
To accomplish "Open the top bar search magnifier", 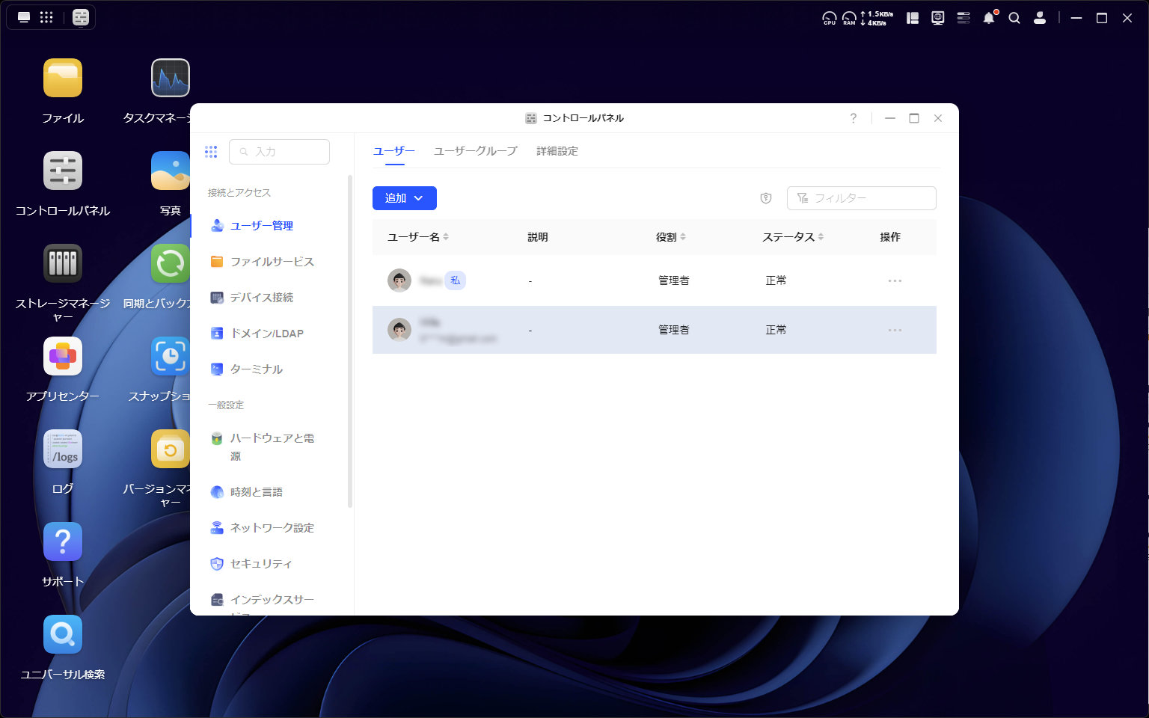I will pos(1014,18).
